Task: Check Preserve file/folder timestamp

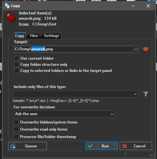Action: coord(16,137)
